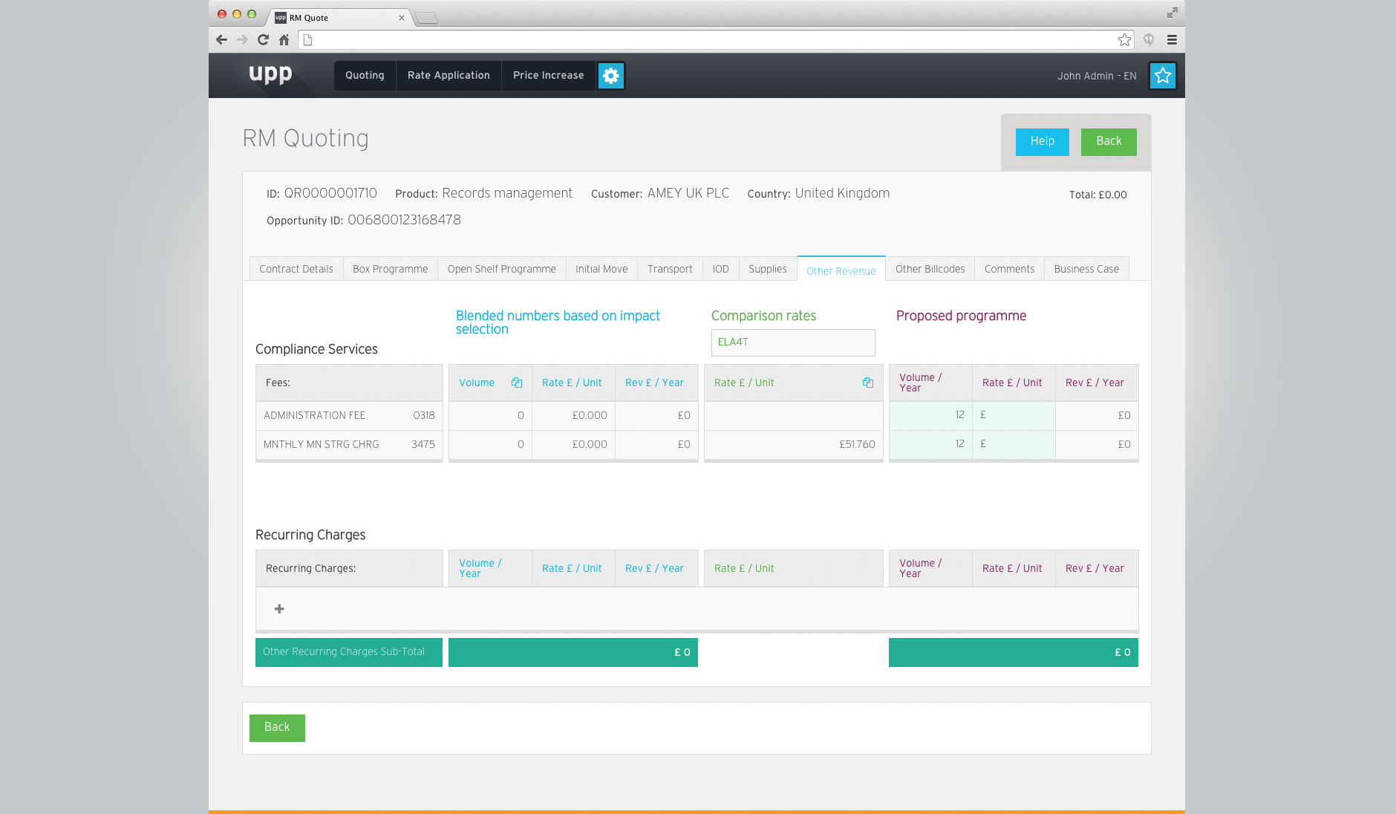Viewport: 1396px width, 814px height.
Task: Go back using browser back arrow
Action: (221, 40)
